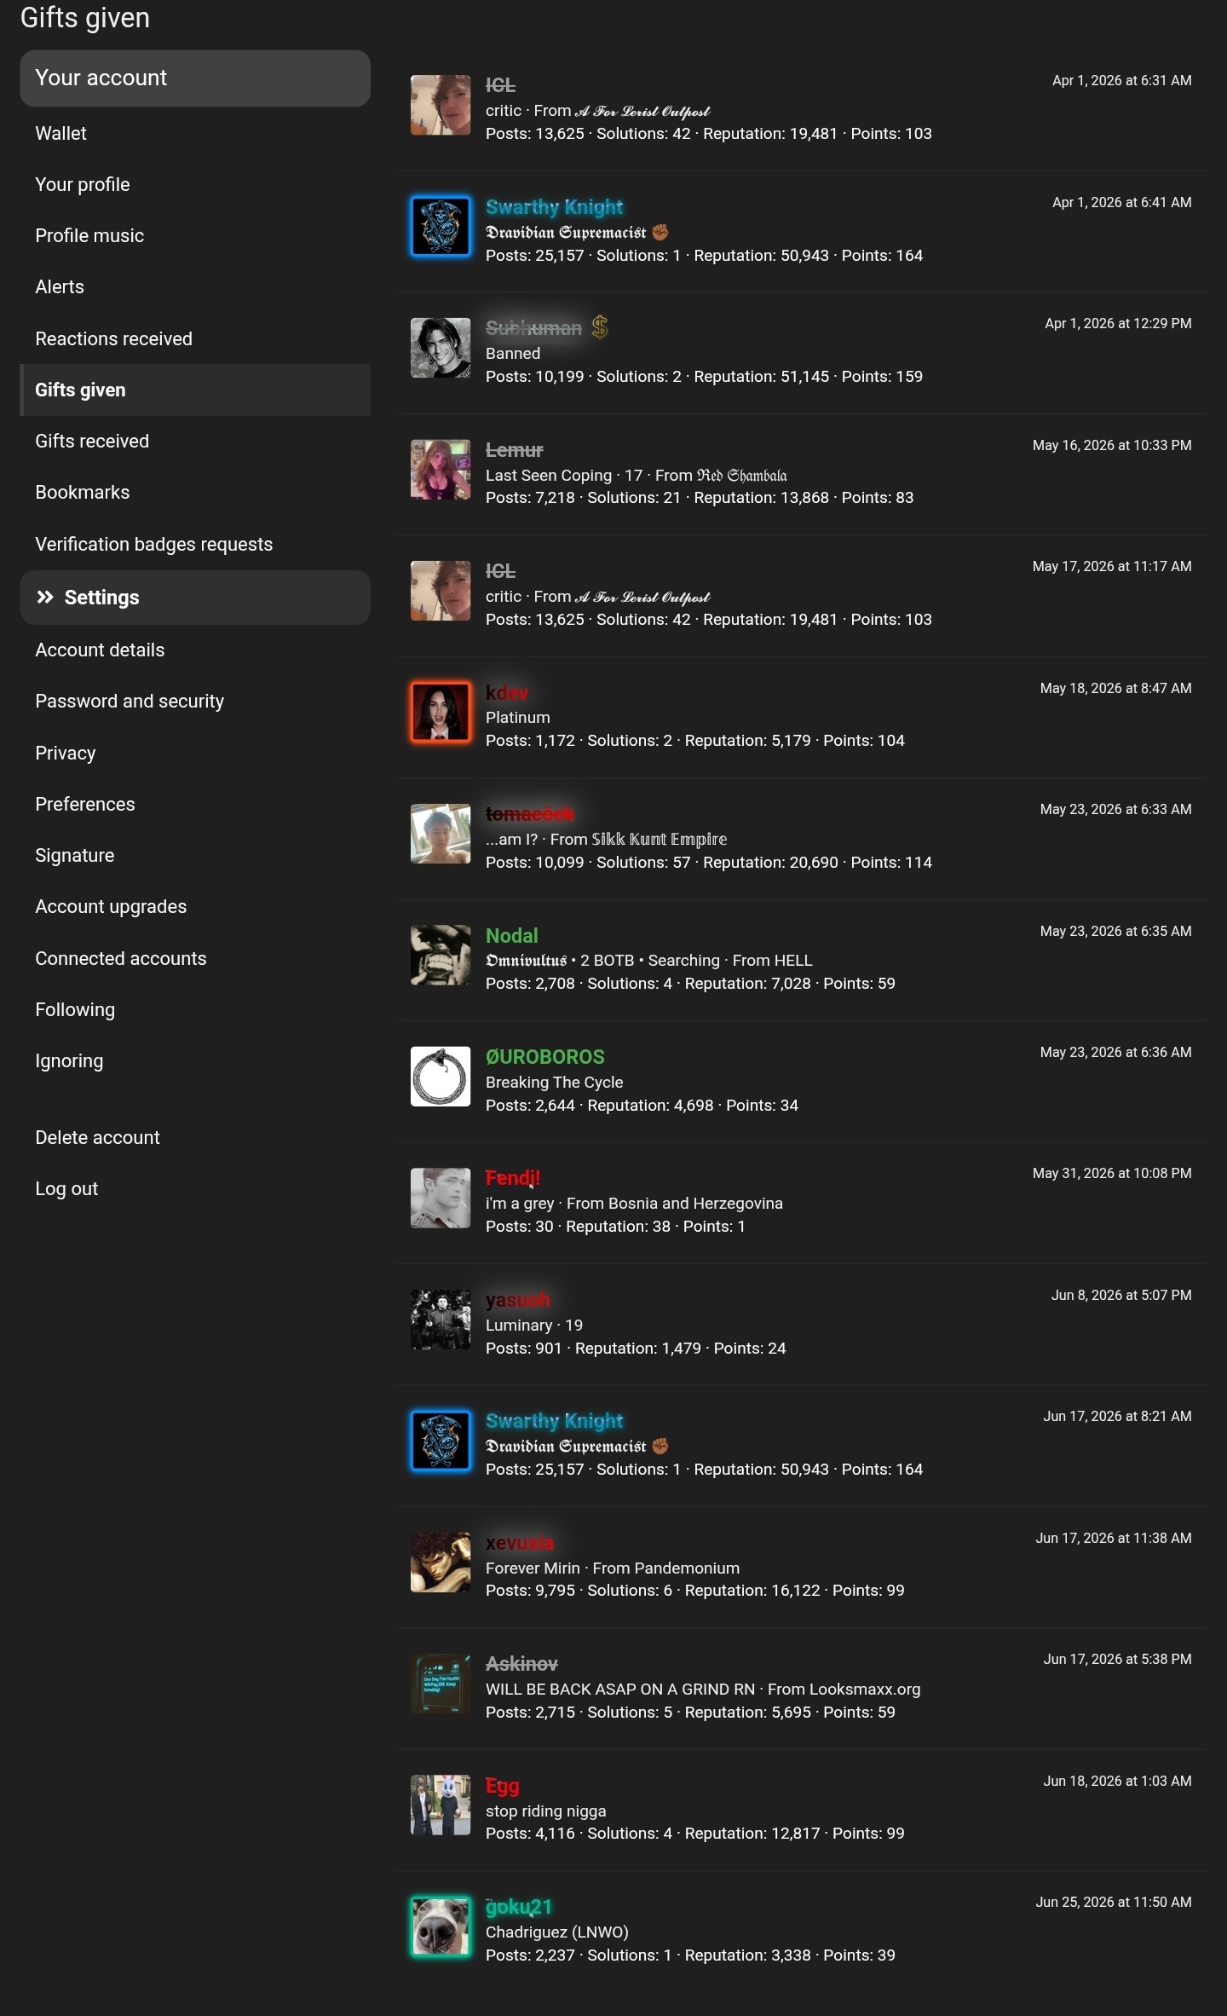Open the Wallet page

(195, 134)
